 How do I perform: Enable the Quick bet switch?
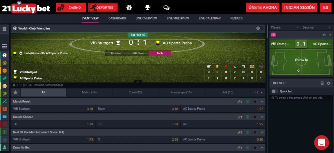point(275,91)
